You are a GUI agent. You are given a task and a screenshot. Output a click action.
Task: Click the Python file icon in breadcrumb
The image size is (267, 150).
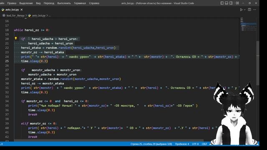30,15
